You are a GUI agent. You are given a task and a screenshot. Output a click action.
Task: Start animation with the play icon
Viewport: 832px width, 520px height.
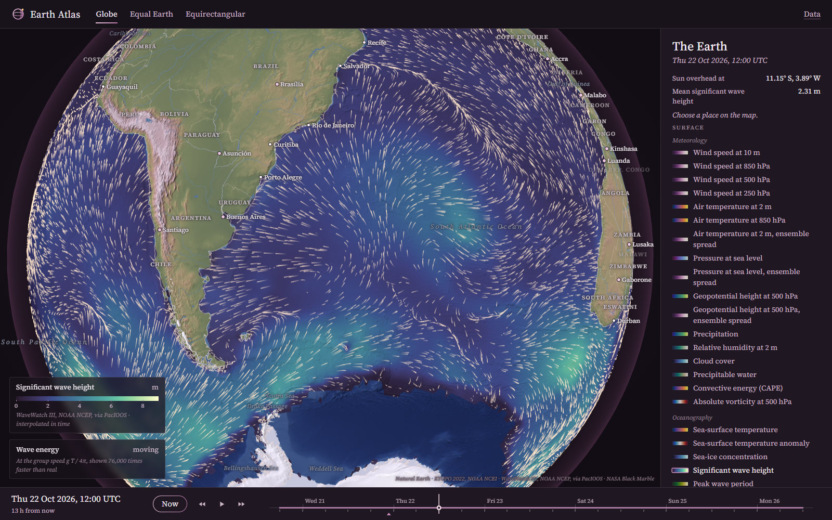click(x=222, y=504)
